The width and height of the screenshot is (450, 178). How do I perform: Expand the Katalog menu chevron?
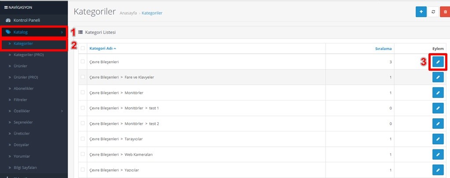pos(62,32)
